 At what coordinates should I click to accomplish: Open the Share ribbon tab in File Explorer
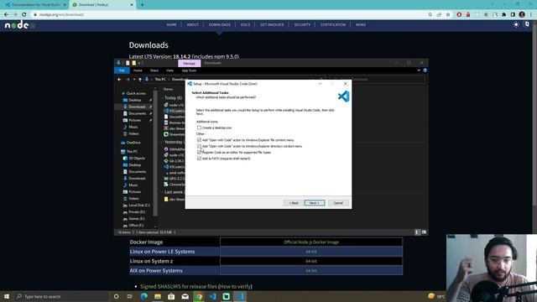pyautogui.click(x=154, y=70)
